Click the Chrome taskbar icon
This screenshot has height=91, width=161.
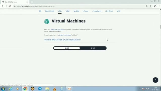click(x=25, y=89)
